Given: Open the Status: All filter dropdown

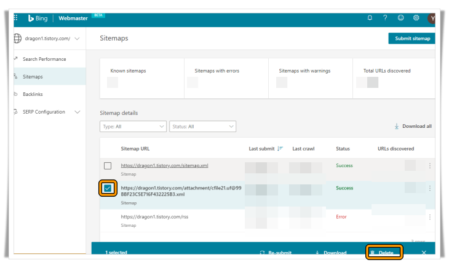Looking at the screenshot, I should click(203, 127).
